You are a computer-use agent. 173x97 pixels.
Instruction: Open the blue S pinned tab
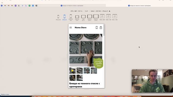(x=2, y=6)
